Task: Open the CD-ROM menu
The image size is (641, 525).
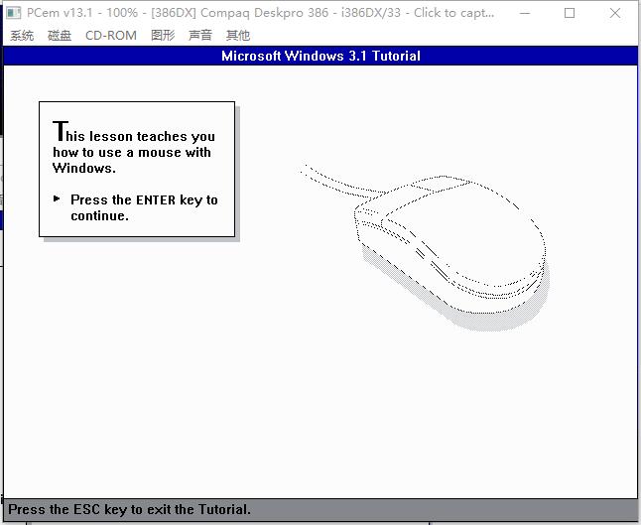Action: pyautogui.click(x=111, y=36)
